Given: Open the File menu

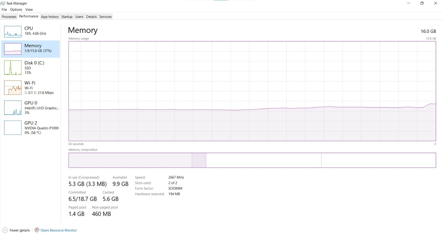Looking at the screenshot, I should coord(4,9).
